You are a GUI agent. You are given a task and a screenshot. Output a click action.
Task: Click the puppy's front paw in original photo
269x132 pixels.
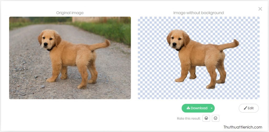click(51, 80)
